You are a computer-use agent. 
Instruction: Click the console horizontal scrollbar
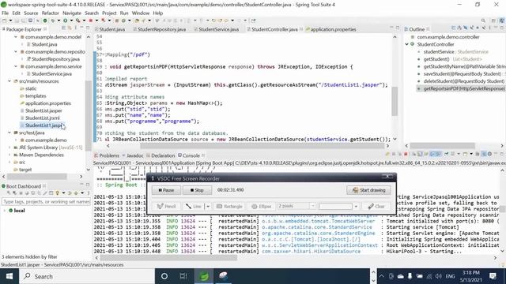click(168, 258)
